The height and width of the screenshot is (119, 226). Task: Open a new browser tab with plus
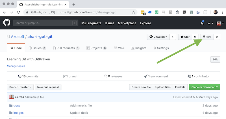pos(74,5)
